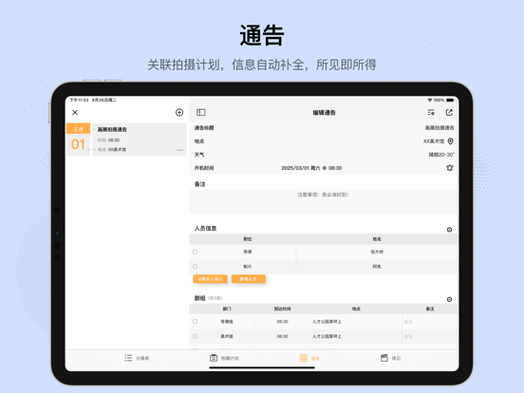Tap the battery indicator in status bar
The height and width of the screenshot is (393, 524).
coord(450,100)
